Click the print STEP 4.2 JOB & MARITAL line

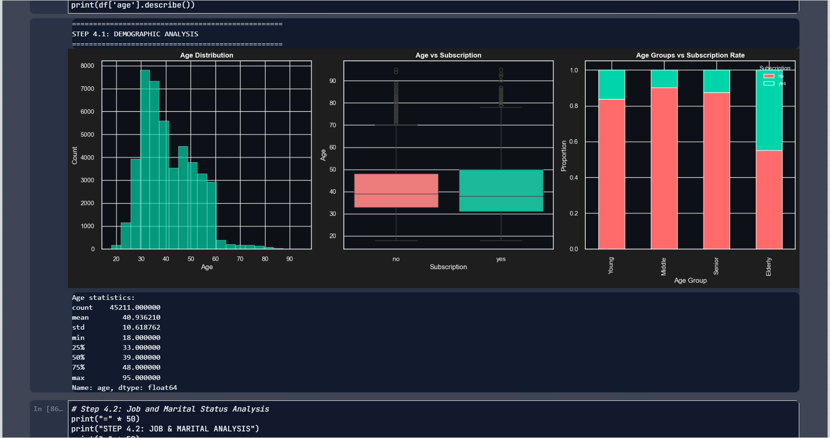(x=165, y=429)
